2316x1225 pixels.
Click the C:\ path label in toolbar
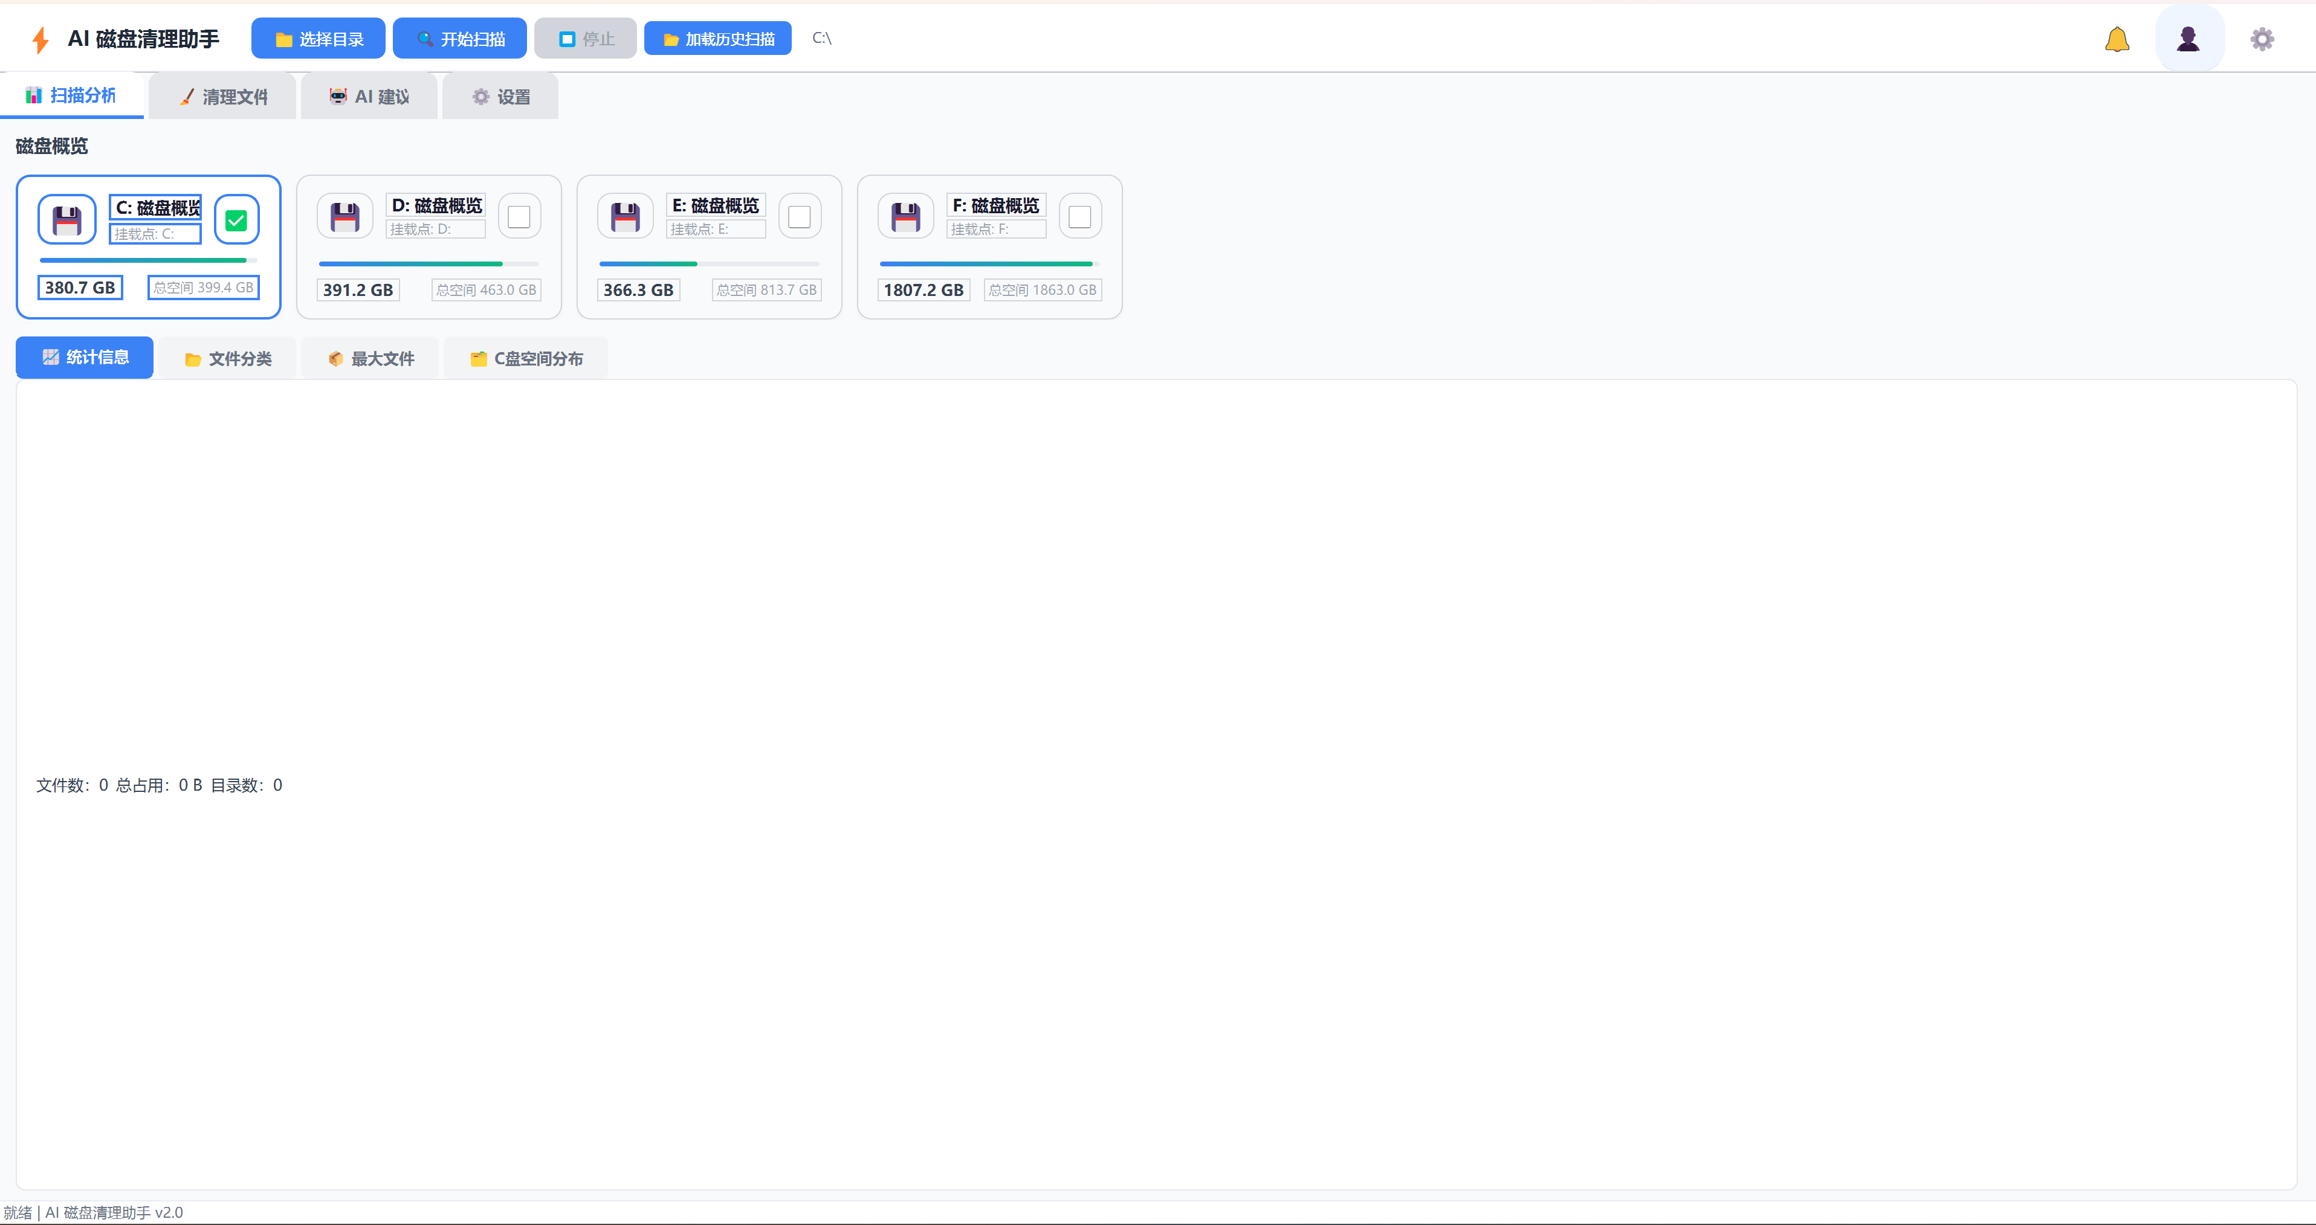coord(822,37)
